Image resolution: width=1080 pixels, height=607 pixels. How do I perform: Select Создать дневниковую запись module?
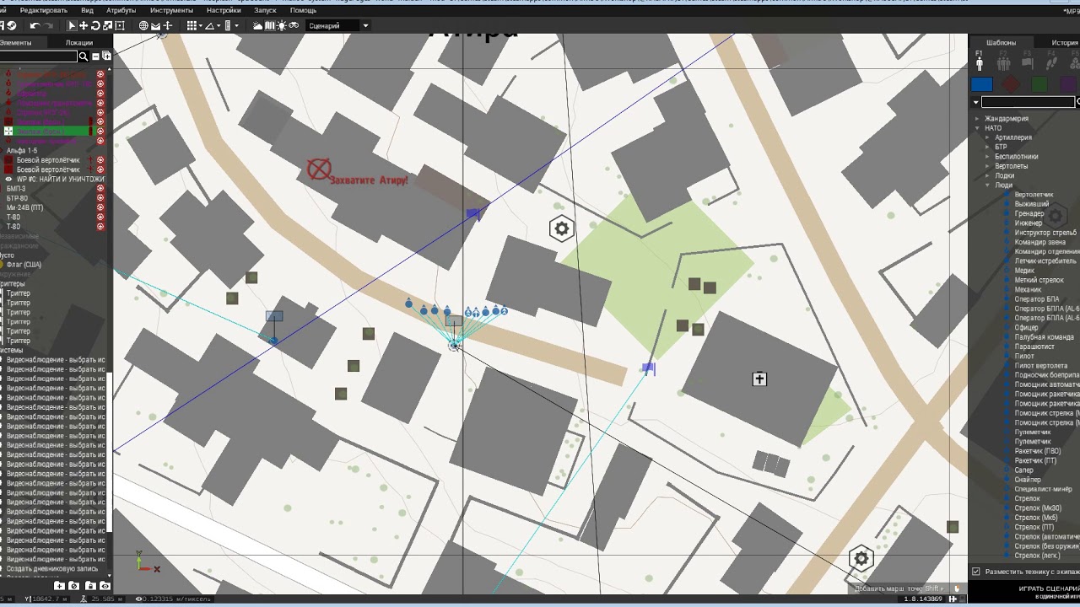click(52, 569)
